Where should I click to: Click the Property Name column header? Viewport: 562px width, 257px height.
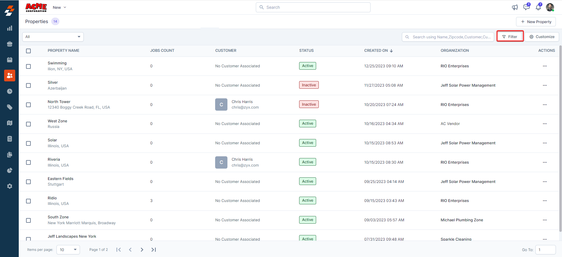point(64,51)
